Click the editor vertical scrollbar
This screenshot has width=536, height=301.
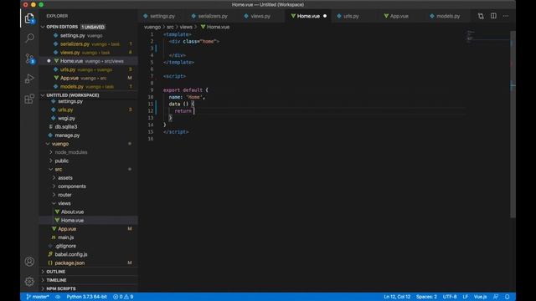(513, 125)
